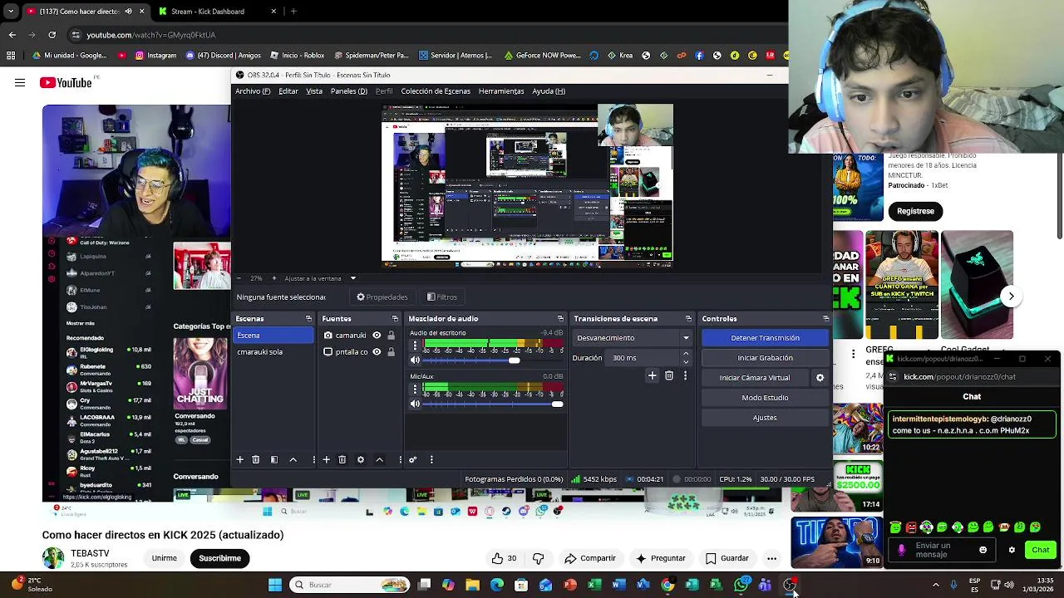Add a scene transition with the plus icon
The image size is (1064, 598).
653,376
